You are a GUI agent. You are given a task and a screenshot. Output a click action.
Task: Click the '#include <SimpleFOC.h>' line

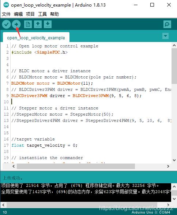tap(39, 52)
